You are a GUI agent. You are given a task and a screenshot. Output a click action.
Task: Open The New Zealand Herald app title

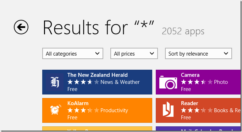[98, 75]
